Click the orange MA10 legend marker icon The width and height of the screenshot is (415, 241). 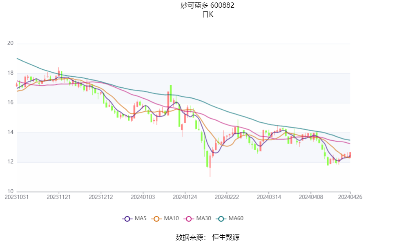click(x=156, y=219)
